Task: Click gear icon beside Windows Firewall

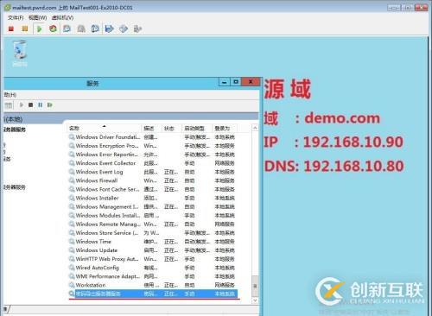Action: 72,180
